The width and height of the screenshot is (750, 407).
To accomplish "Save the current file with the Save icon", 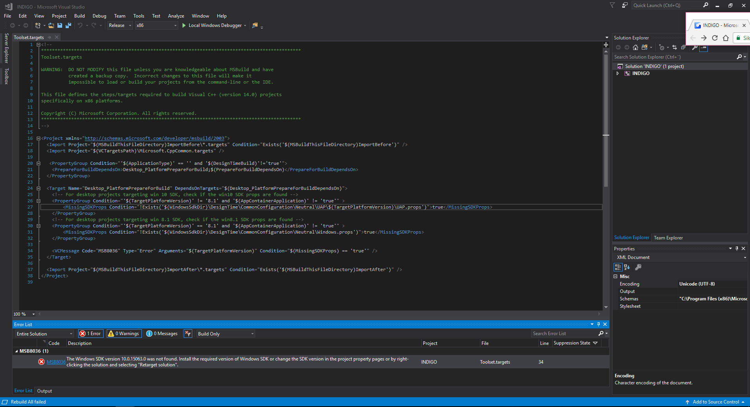I will click(60, 25).
